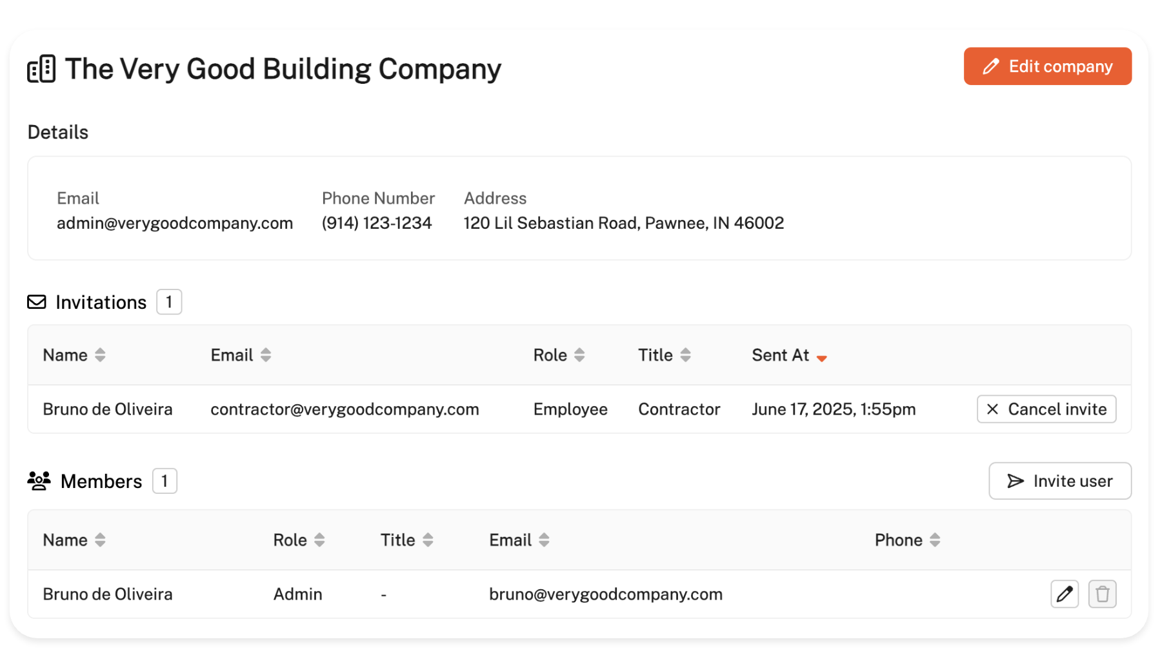The height and width of the screenshot is (655, 1160).
Task: Sort members by Name column
Action: tap(100, 540)
